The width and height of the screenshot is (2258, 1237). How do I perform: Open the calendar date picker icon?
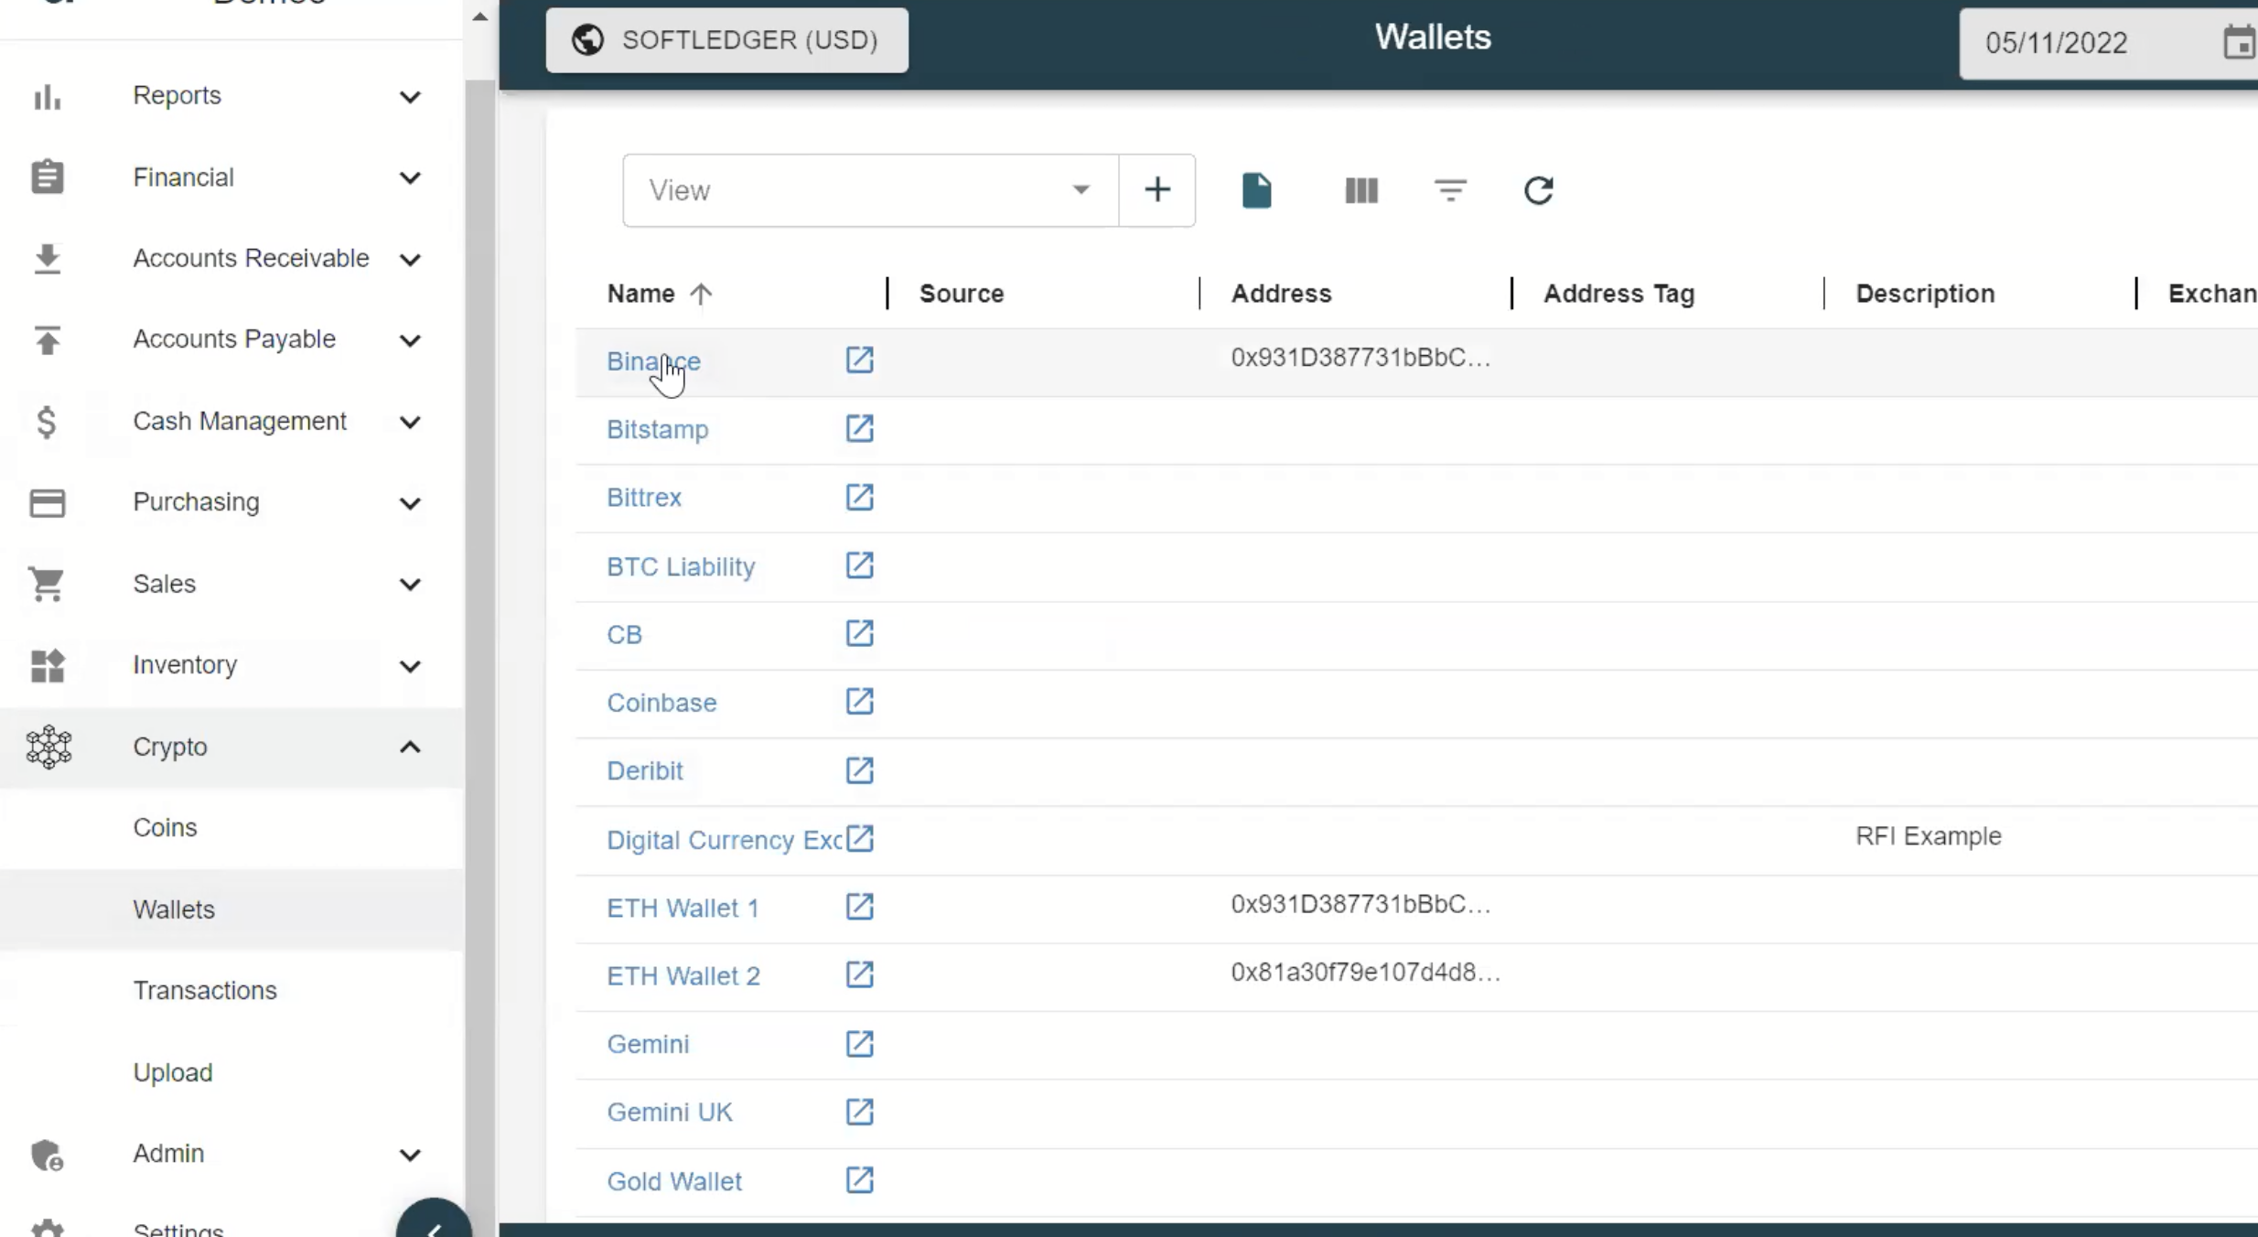[x=2238, y=42]
